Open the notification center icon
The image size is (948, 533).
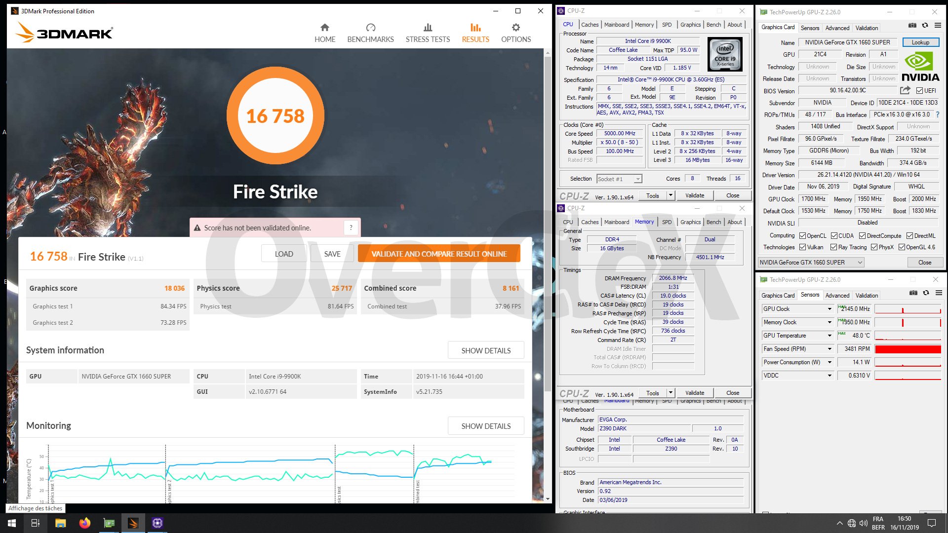coord(932,523)
